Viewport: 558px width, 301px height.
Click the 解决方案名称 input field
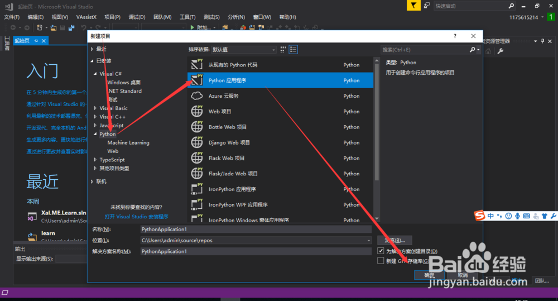pyautogui.click(x=256, y=251)
